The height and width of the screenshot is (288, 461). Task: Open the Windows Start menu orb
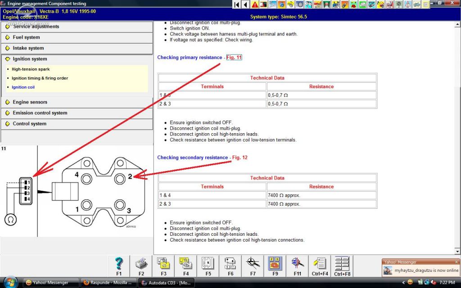click(x=11, y=282)
